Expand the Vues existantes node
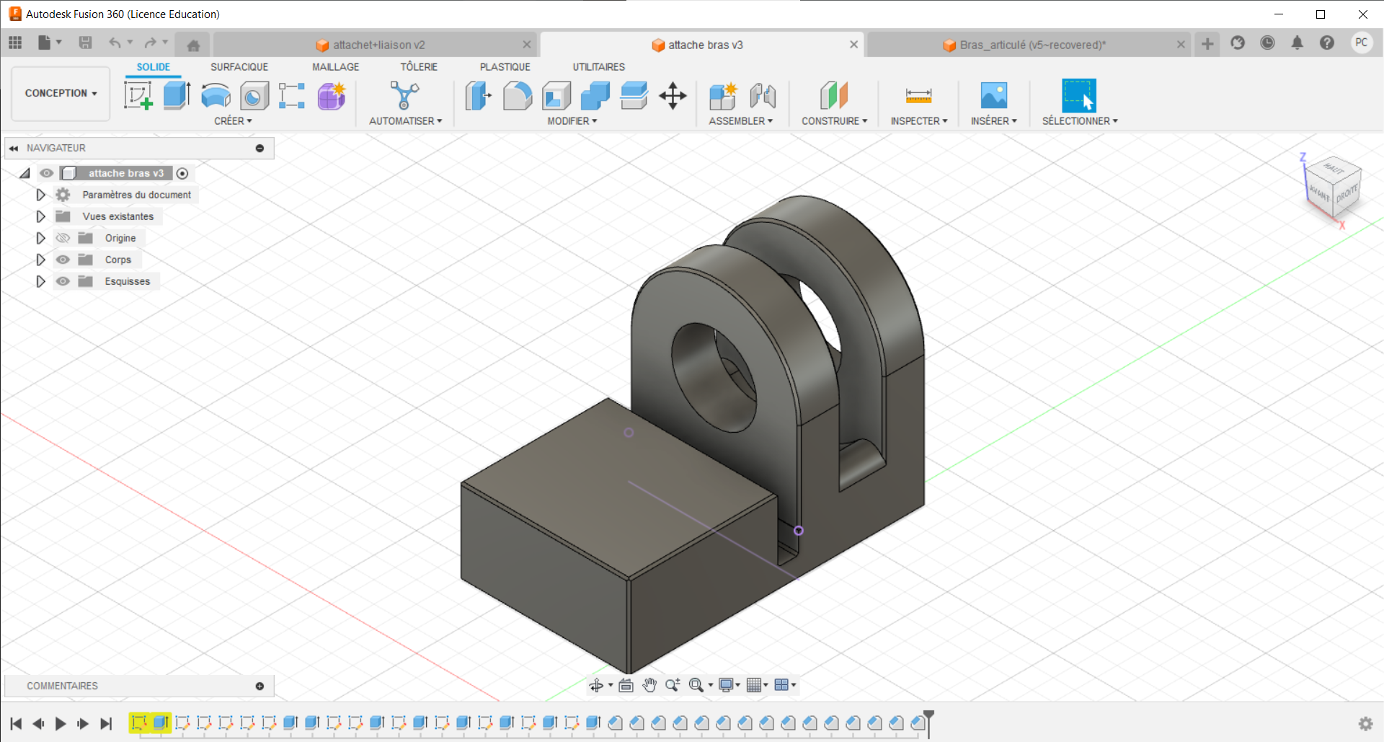This screenshot has height=742, width=1384. (x=40, y=216)
